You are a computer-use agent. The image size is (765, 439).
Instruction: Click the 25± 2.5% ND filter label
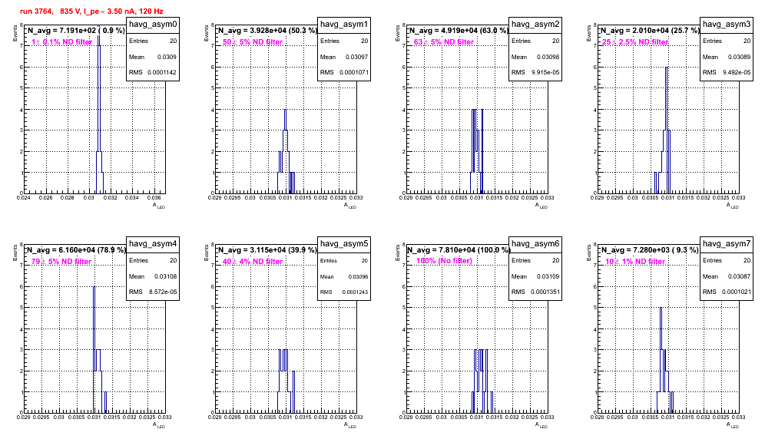coord(635,42)
